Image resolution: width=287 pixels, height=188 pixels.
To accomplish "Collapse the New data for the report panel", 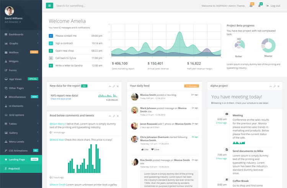I will (110, 86).
